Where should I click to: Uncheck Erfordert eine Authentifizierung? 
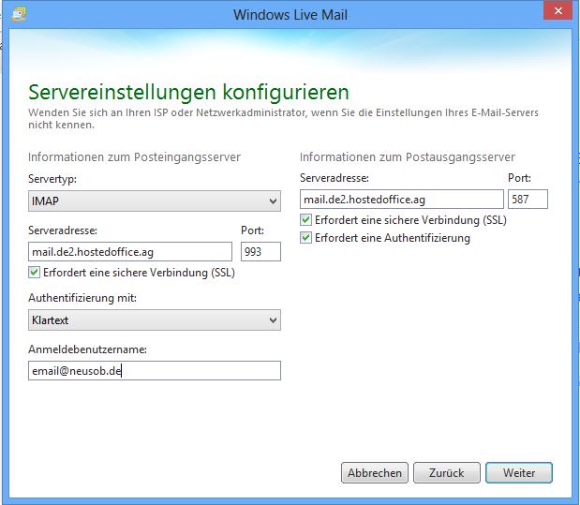[x=306, y=238]
